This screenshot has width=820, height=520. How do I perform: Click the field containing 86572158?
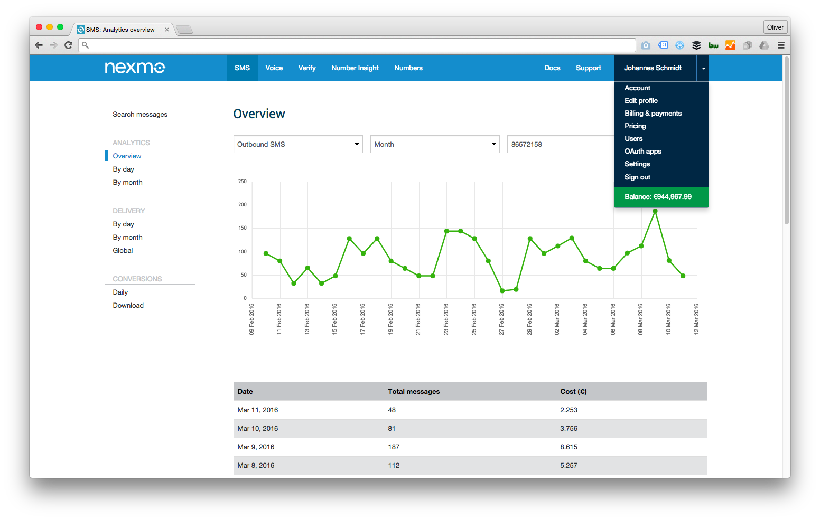(560, 144)
